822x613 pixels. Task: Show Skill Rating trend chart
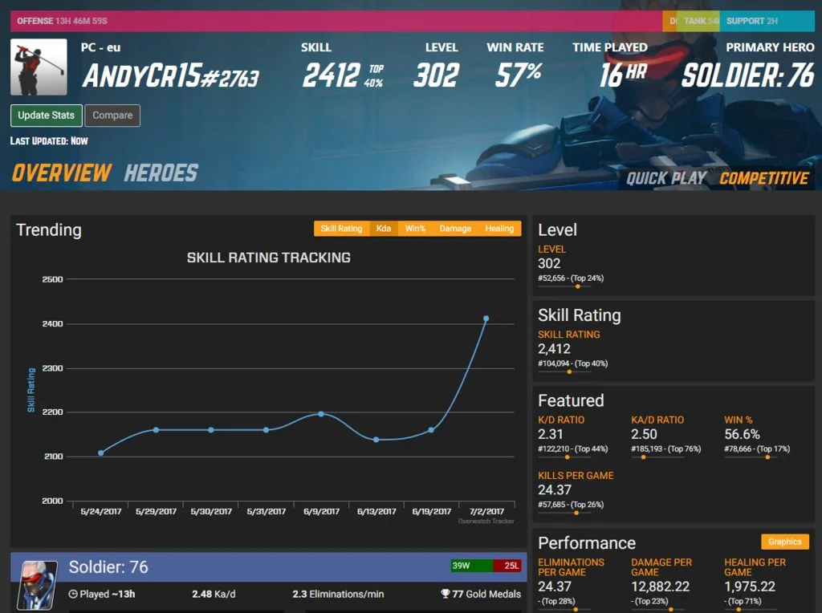click(x=341, y=229)
